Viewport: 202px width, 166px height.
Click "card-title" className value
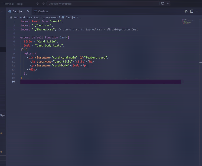click(x=63, y=62)
